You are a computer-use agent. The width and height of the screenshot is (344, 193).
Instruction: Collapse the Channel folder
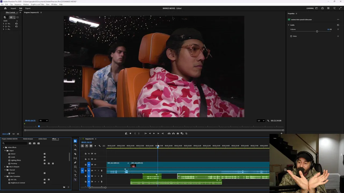pos(5,170)
